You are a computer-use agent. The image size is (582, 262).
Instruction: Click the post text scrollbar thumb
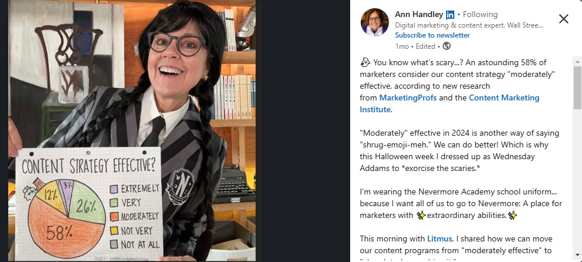(x=577, y=88)
